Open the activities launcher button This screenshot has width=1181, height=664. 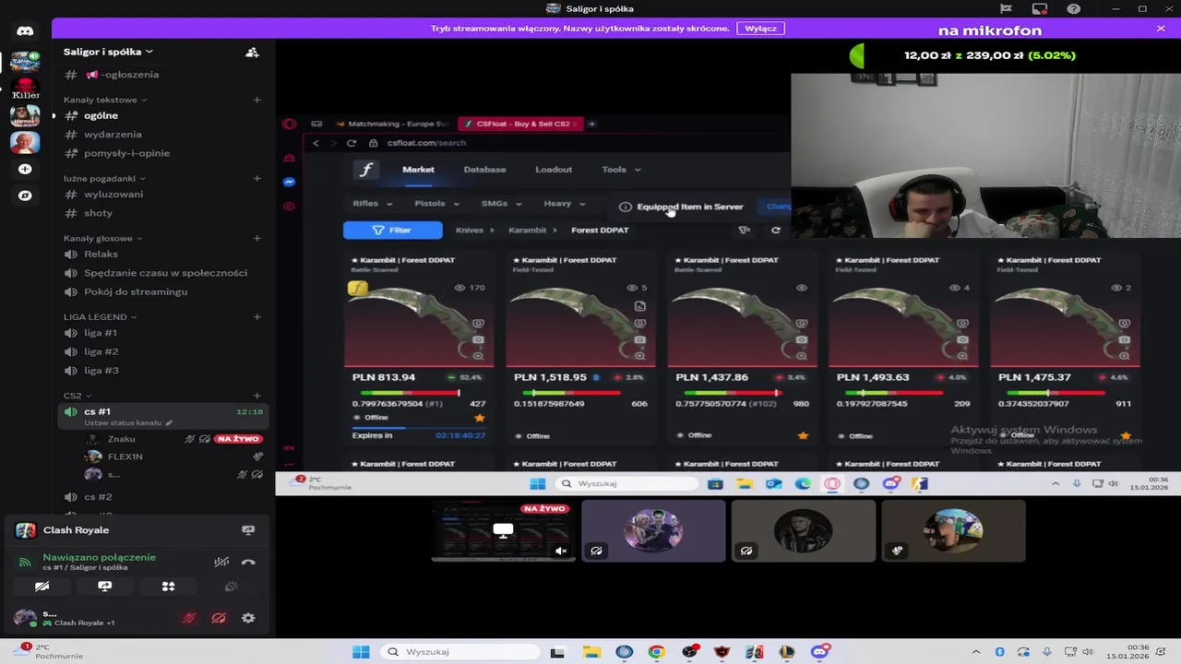pos(168,587)
